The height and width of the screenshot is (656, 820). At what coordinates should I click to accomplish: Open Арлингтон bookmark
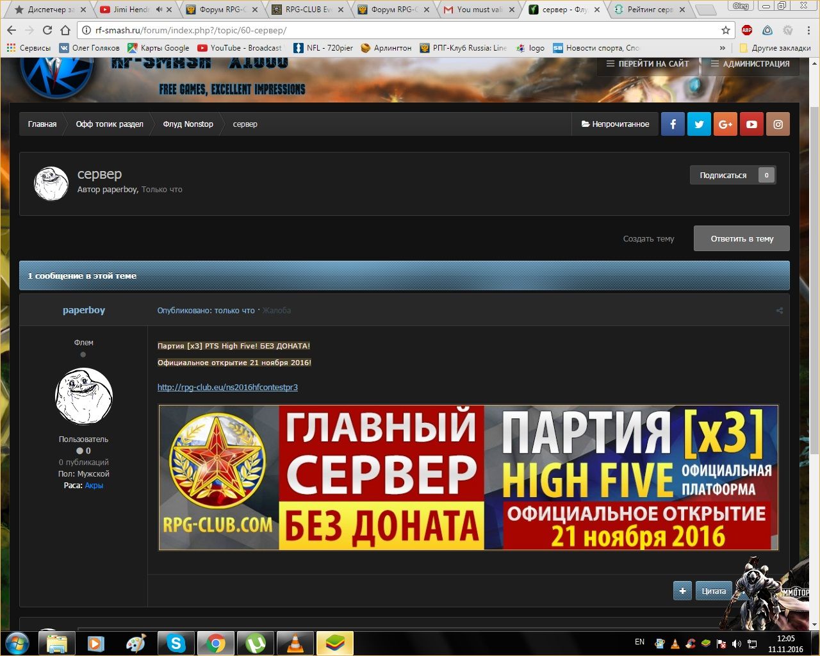pyautogui.click(x=386, y=48)
